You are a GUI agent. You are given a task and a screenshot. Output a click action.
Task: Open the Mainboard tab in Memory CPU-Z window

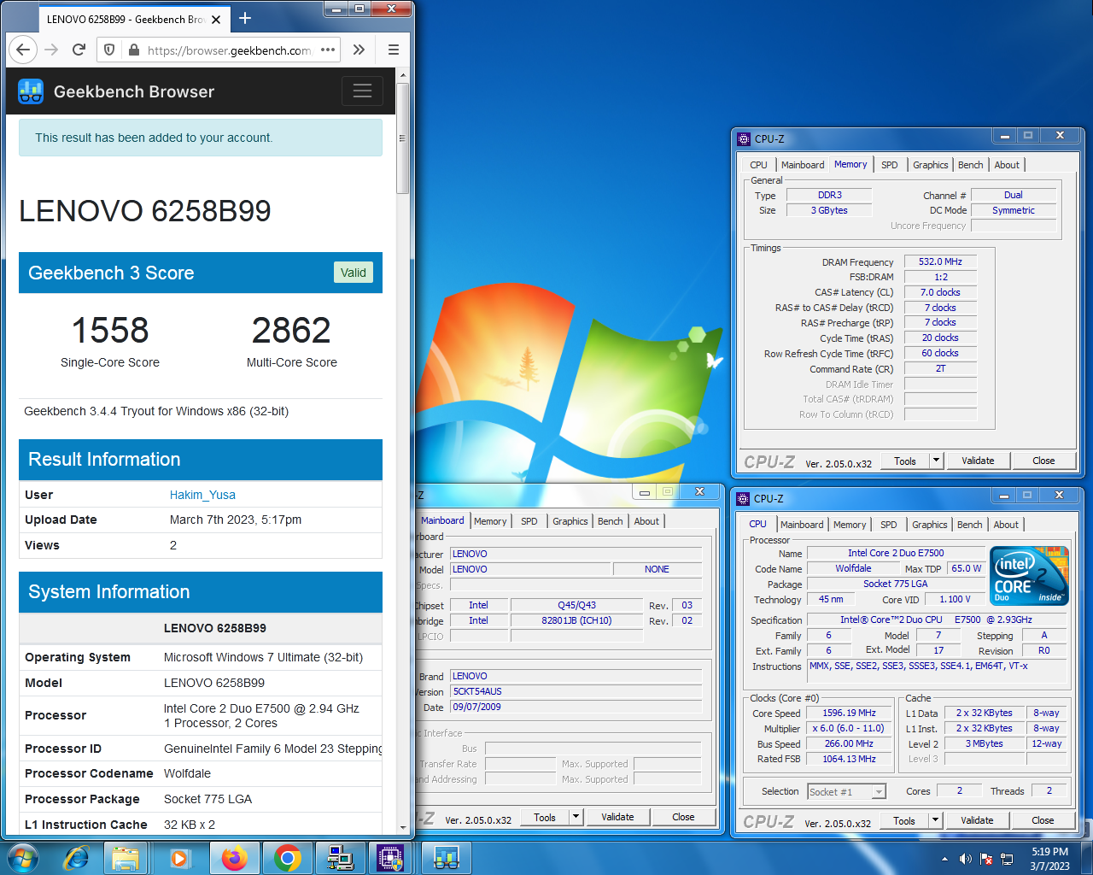(x=803, y=165)
